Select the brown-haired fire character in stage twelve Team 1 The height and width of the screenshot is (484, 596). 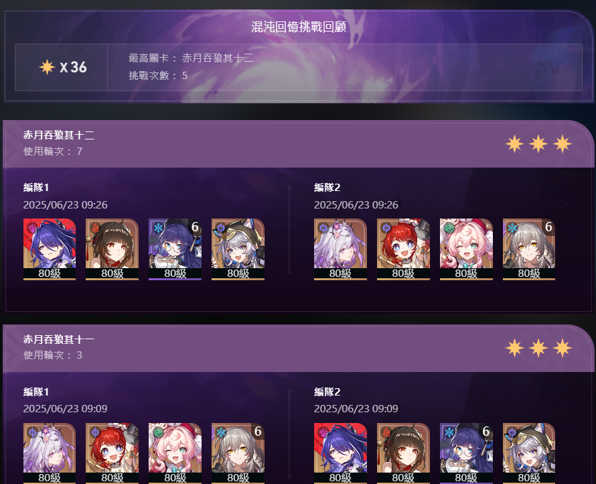(x=112, y=249)
